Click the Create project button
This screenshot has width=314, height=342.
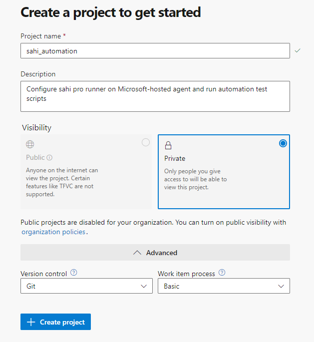[x=55, y=322]
